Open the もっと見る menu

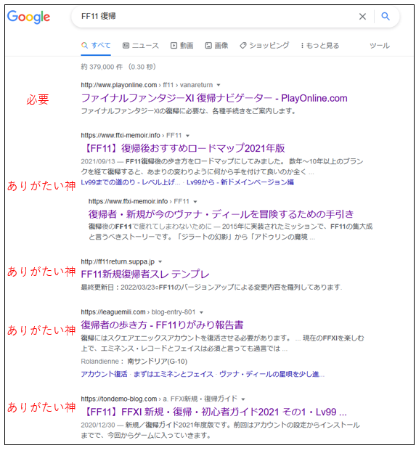pos(320,46)
